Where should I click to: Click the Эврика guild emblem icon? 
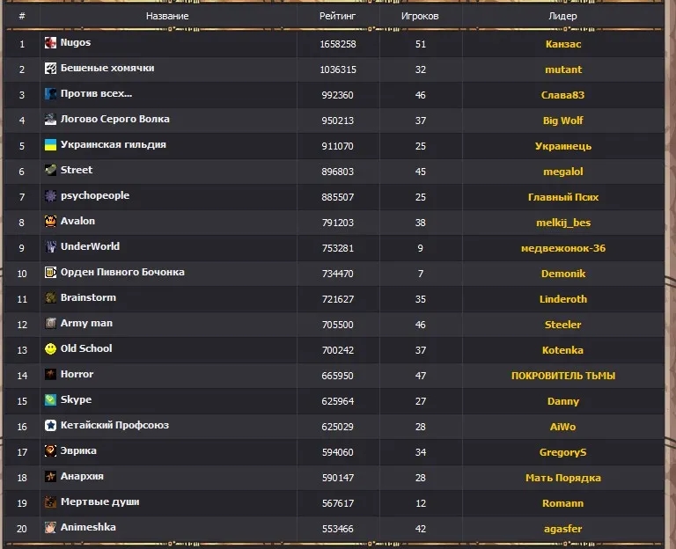(x=50, y=450)
